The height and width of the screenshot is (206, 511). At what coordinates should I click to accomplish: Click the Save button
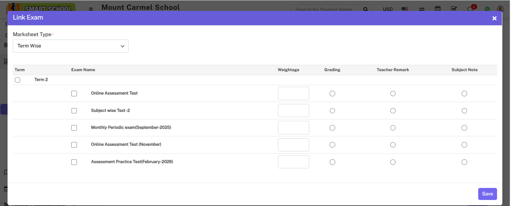[487, 194]
